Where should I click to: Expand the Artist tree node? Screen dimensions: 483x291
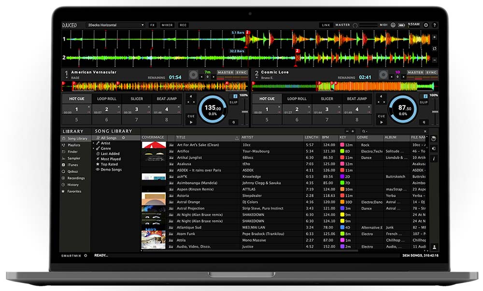click(x=94, y=143)
